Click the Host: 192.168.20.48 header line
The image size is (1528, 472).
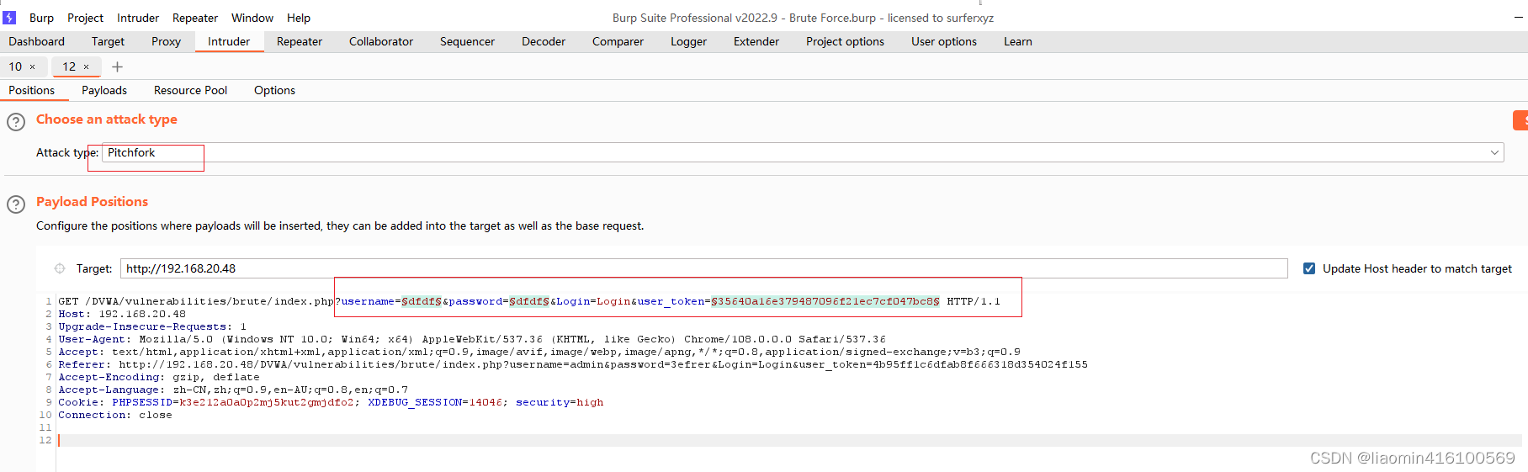click(122, 314)
